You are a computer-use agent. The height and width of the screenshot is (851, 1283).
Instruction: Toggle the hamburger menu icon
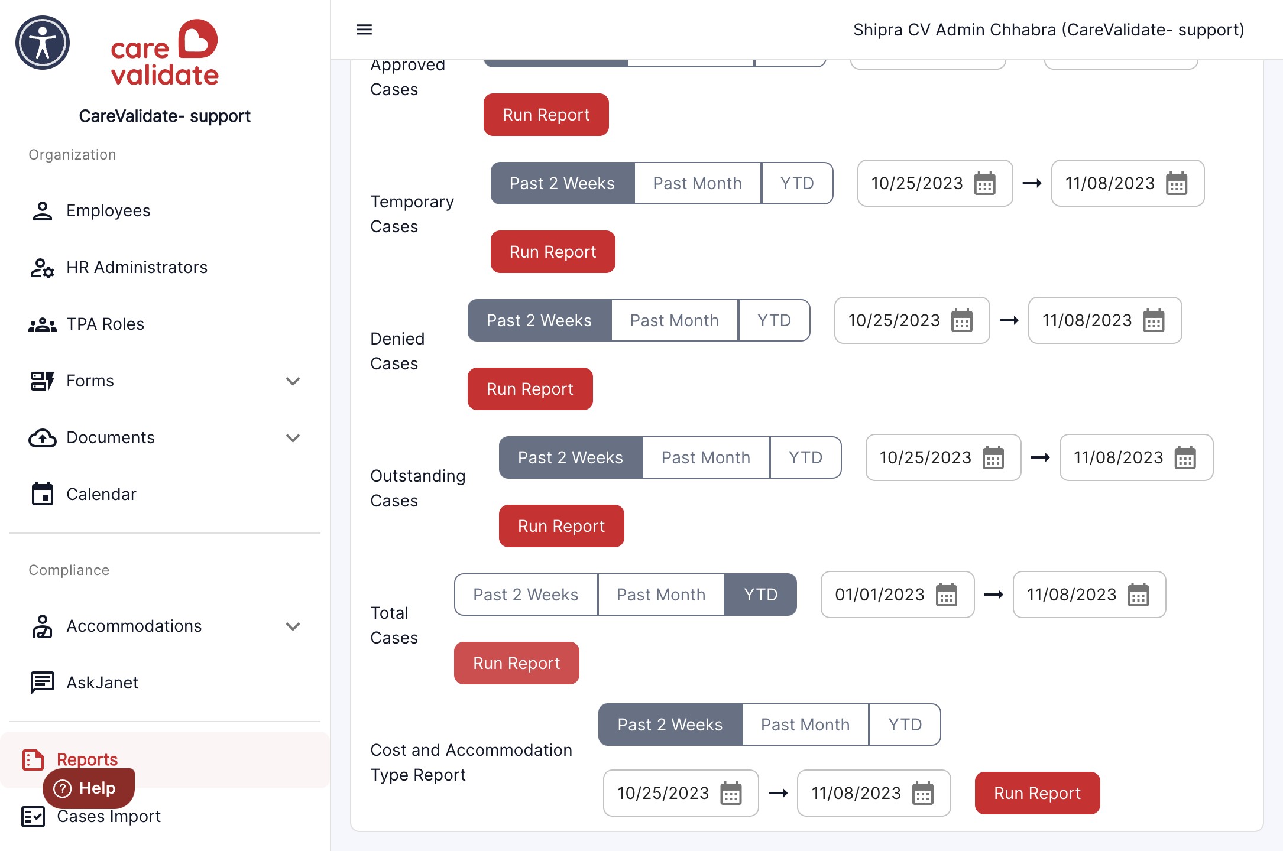[364, 30]
